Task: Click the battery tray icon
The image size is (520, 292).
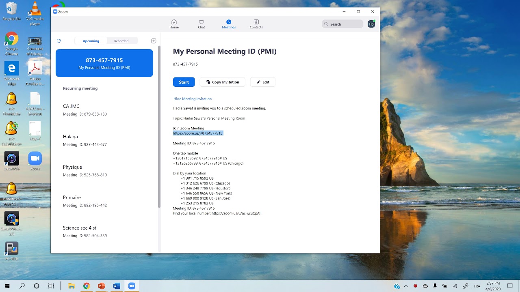Action: [x=446, y=286]
